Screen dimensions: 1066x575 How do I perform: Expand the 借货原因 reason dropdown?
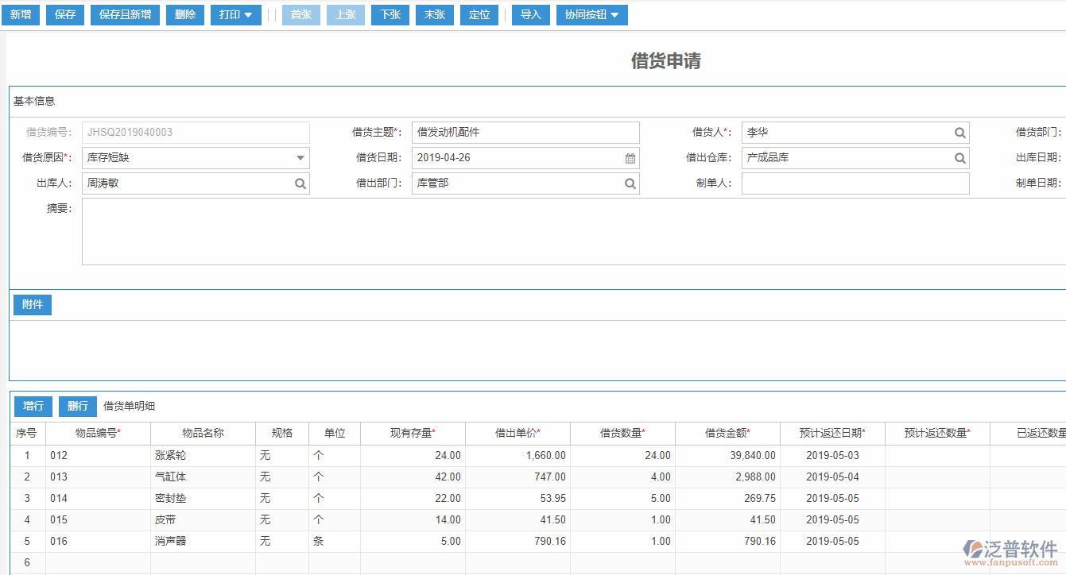point(300,157)
